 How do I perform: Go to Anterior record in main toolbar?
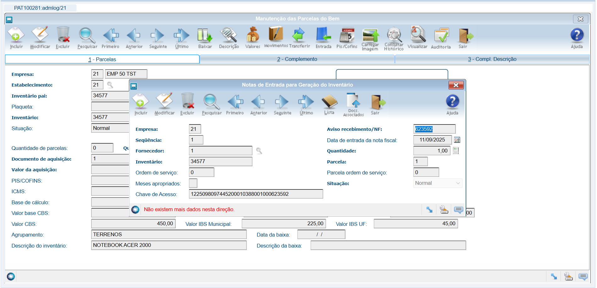point(134,38)
